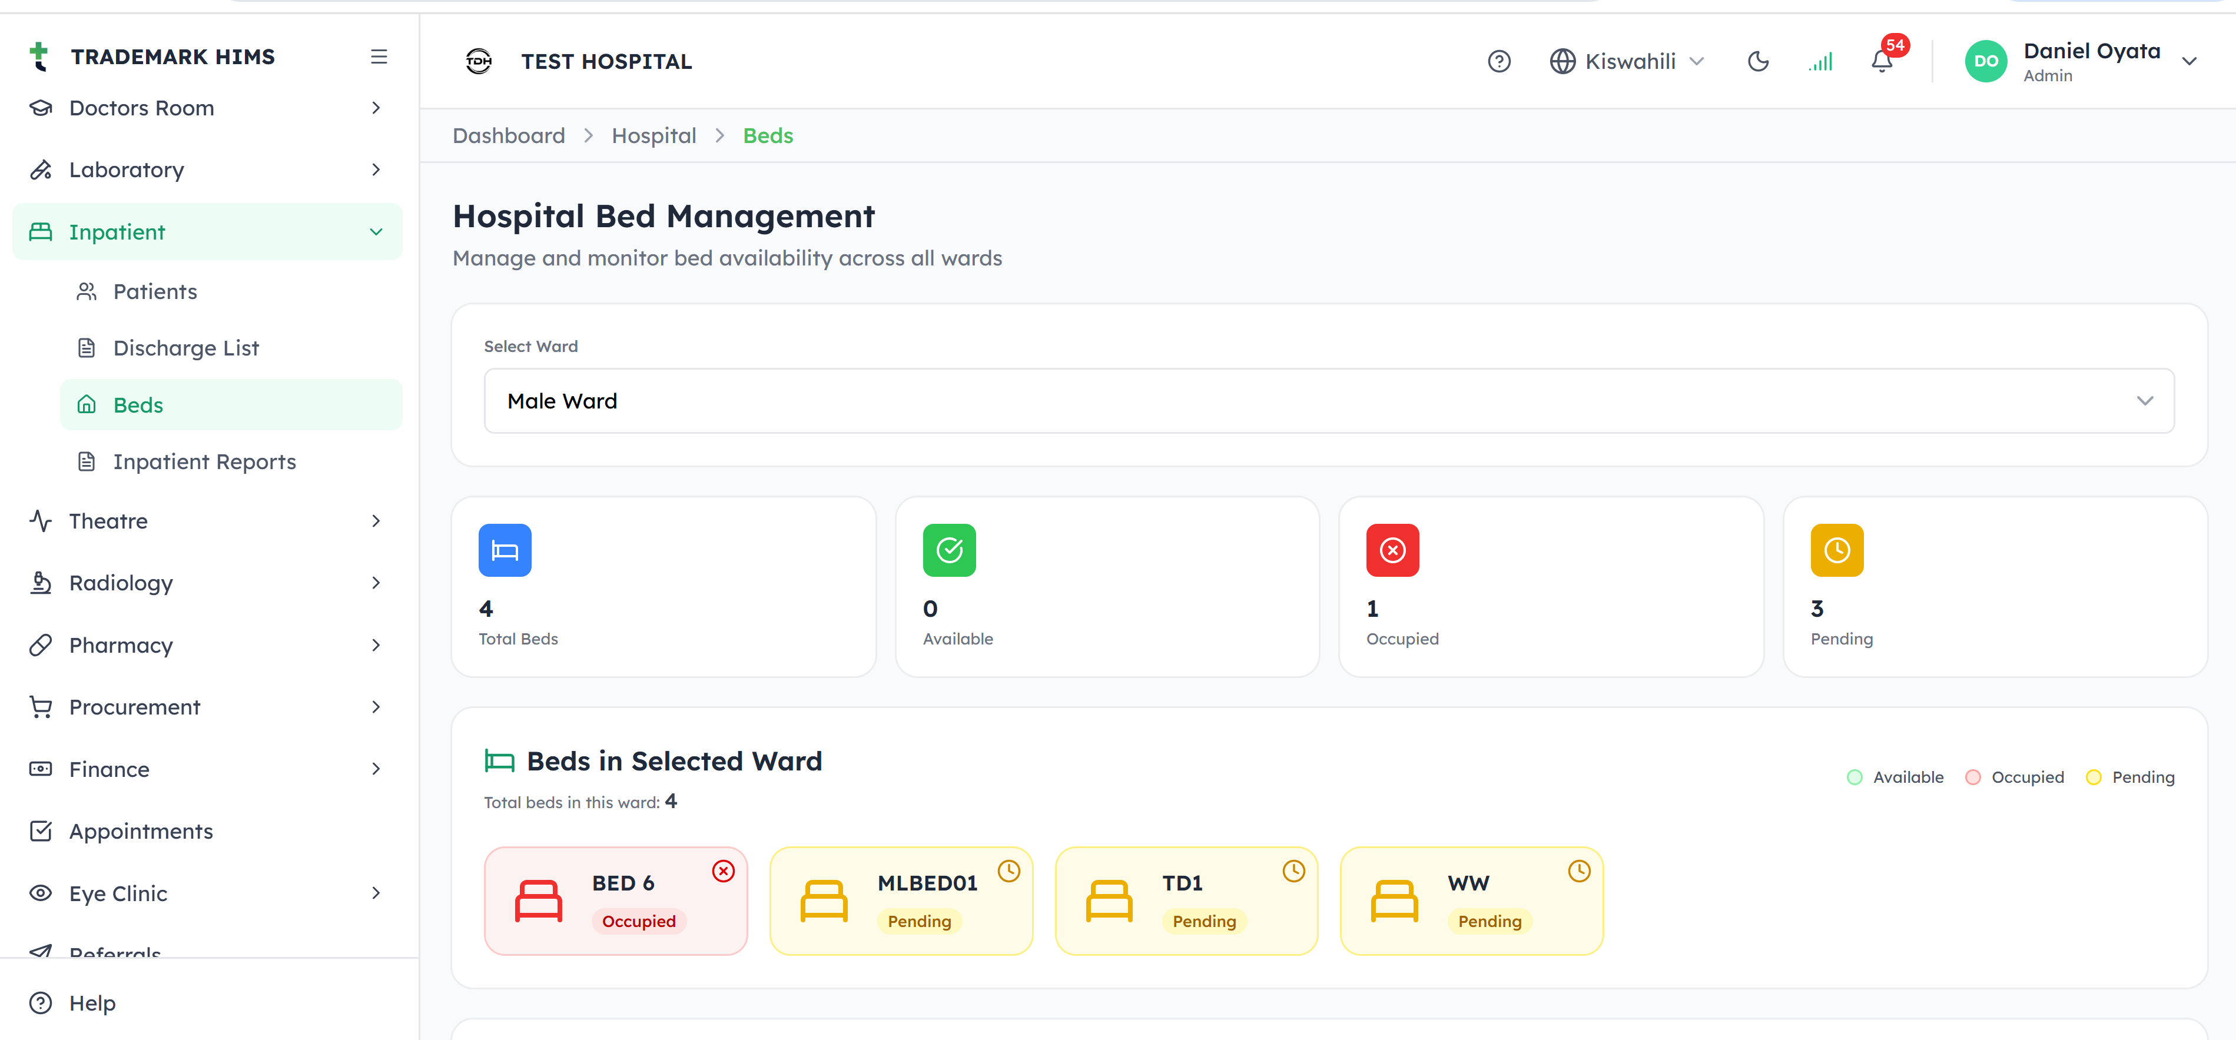The height and width of the screenshot is (1040, 2236).
Task: Click the yellow Pending clock stat icon
Action: [1837, 550]
